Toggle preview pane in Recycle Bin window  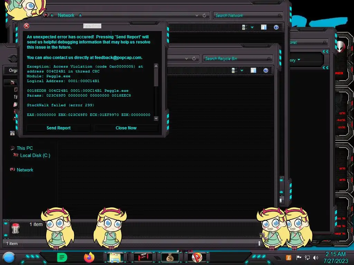pos(253,70)
